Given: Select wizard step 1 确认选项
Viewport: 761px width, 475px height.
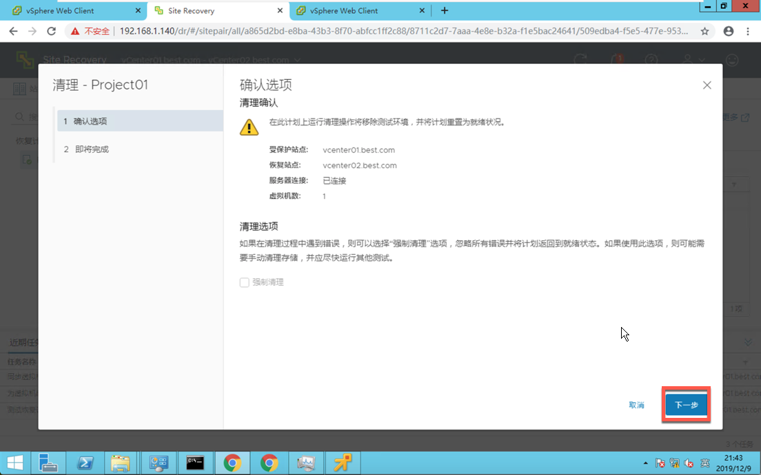Looking at the screenshot, I should (140, 121).
